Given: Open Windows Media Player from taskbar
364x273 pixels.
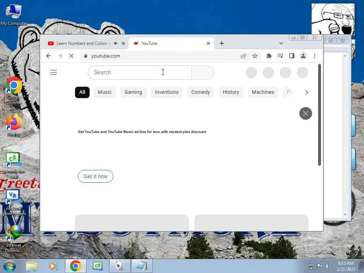Looking at the screenshot, I should (x=53, y=266).
